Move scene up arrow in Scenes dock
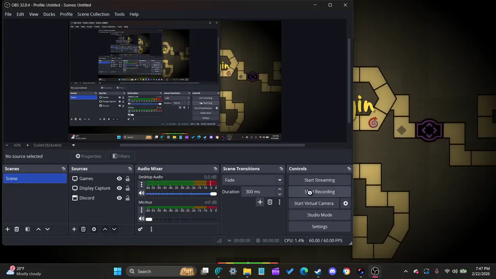Screen dimensions: 496x279 pyautogui.click(x=38, y=229)
